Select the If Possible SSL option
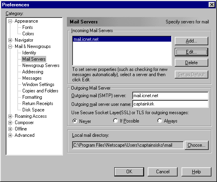The width and height of the screenshot is (217, 182). pos(115,121)
